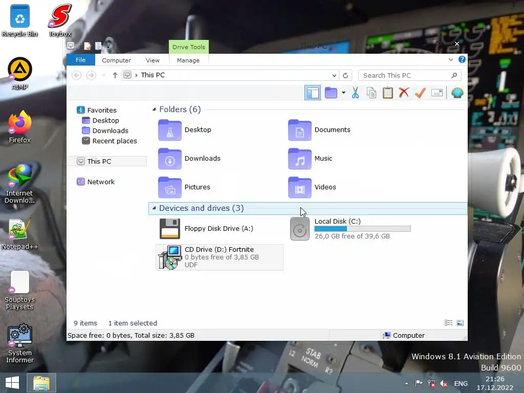Viewport: 524px width, 393px height.
Task: Expand the ribbon with the chevron
Action: pos(451,59)
